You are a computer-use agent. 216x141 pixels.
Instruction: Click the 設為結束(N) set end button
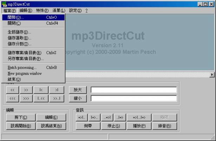51,126
